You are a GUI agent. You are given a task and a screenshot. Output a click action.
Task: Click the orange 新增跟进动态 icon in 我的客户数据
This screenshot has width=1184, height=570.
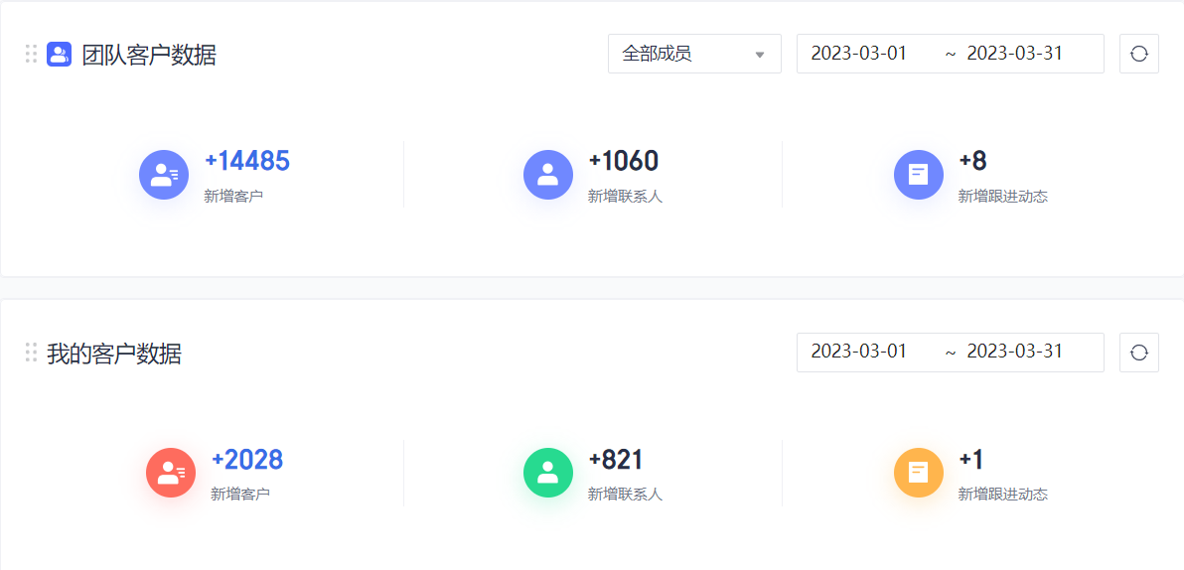[919, 473]
